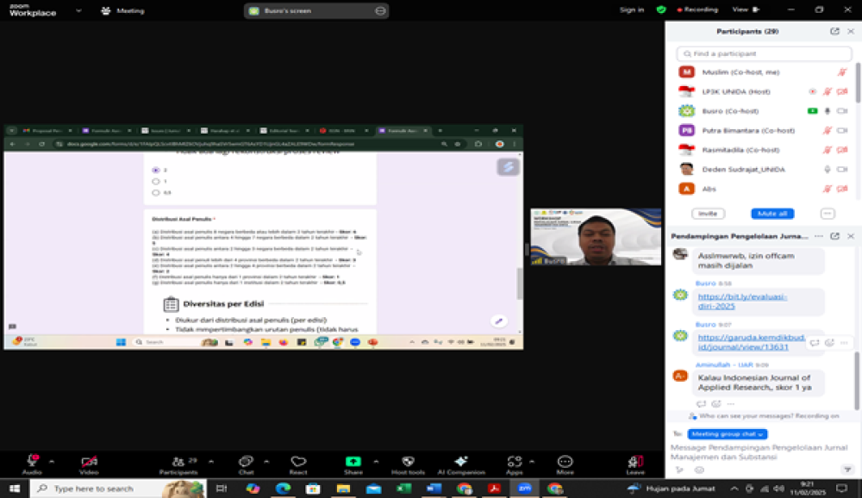862x498 pixels.
Task: Click the muted mic icon beside Muslim
Action: [841, 72]
